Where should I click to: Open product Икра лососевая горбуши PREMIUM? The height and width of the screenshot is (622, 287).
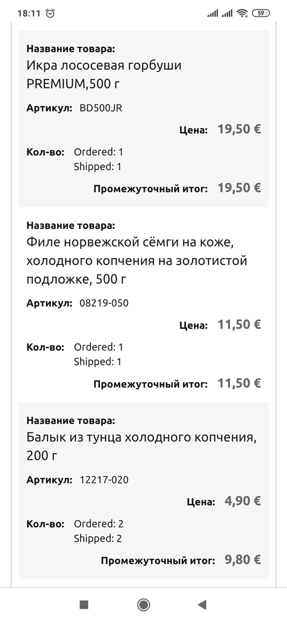pyautogui.click(x=104, y=74)
